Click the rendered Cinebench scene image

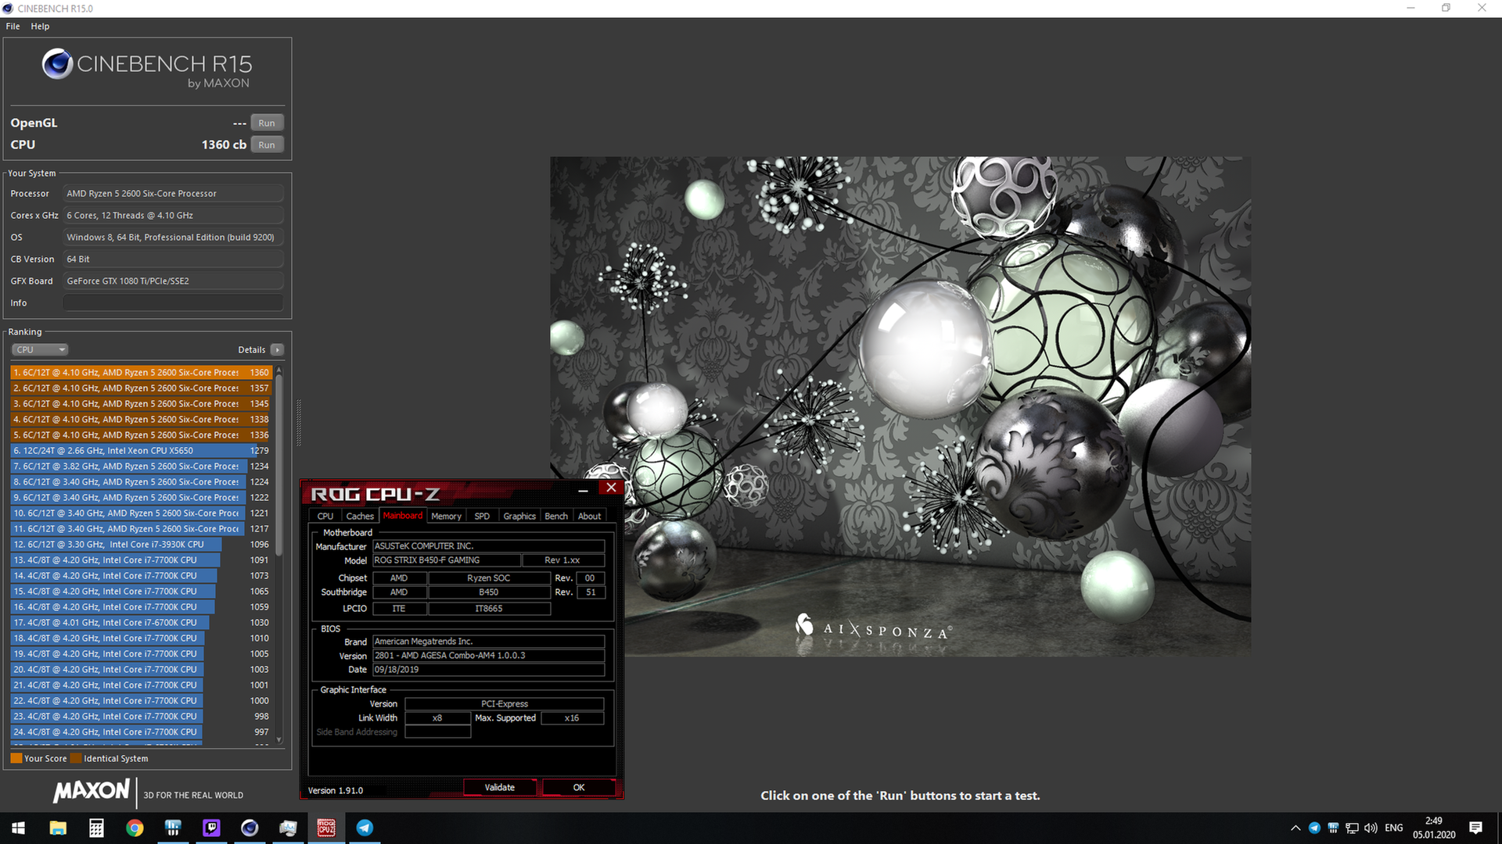tap(900, 406)
